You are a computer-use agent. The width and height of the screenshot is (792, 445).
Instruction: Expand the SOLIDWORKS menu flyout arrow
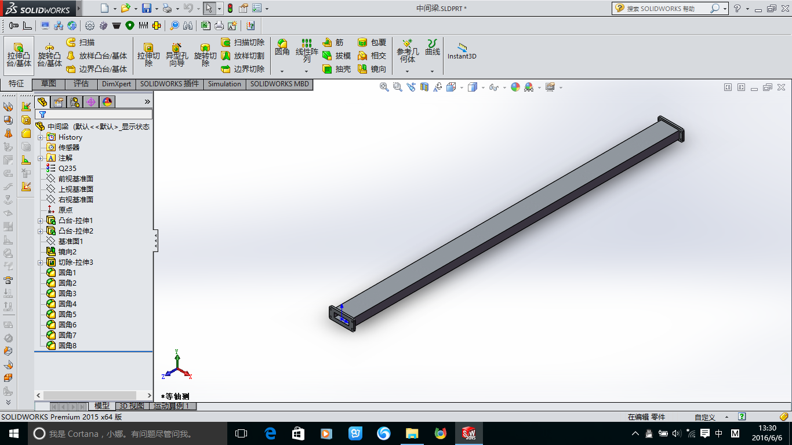coord(79,9)
